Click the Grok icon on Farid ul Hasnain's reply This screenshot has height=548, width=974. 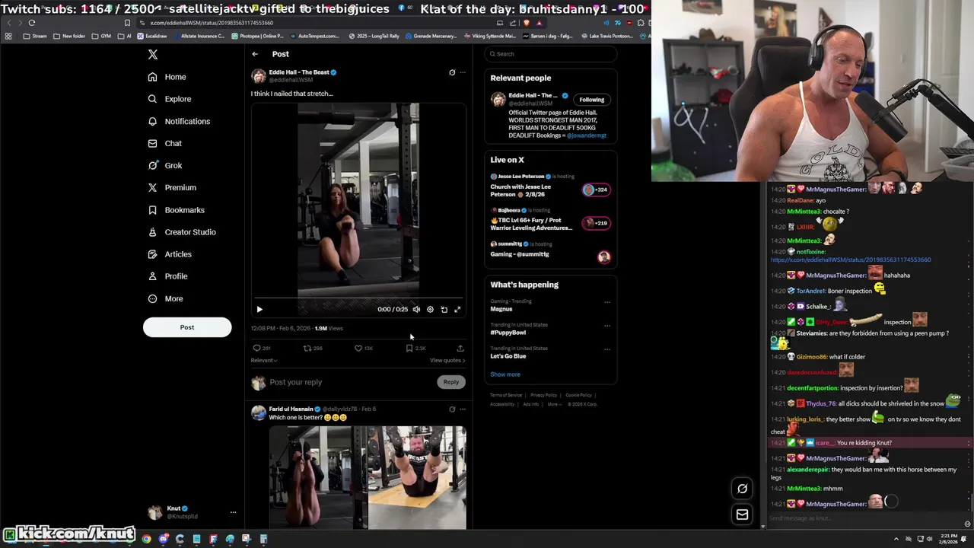pos(452,409)
